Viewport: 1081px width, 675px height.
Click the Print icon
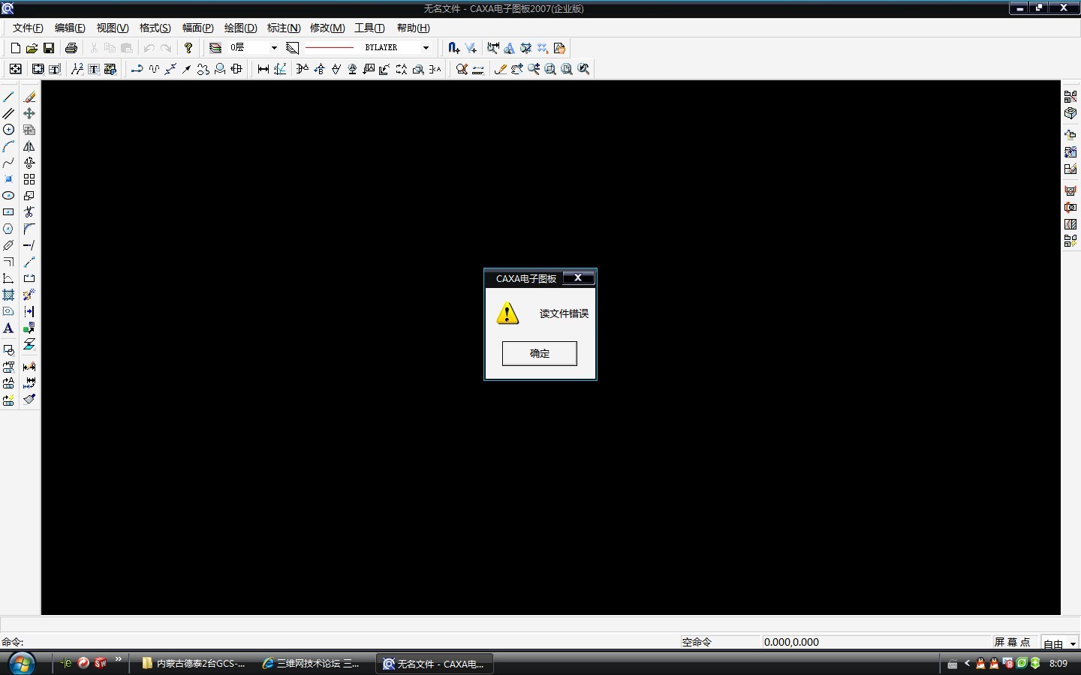[71, 48]
